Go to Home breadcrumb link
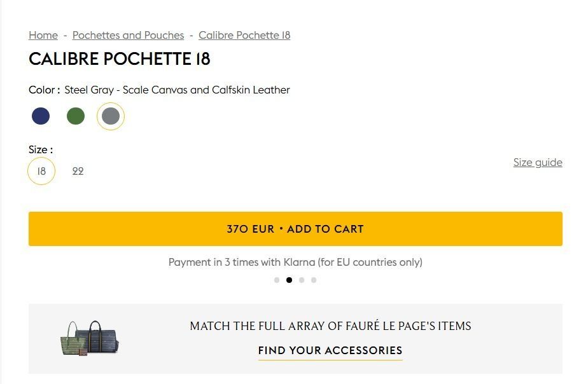This screenshot has height=384, width=588. (x=43, y=35)
